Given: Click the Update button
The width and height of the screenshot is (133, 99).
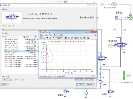Looking at the screenshot, I should [6, 80].
